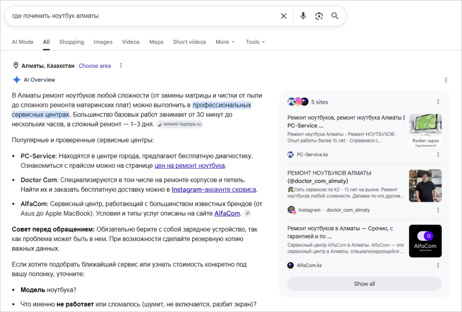This screenshot has width=462, height=312.
Task: Click stacked site icons beside 5 sites
Action: coord(298,102)
